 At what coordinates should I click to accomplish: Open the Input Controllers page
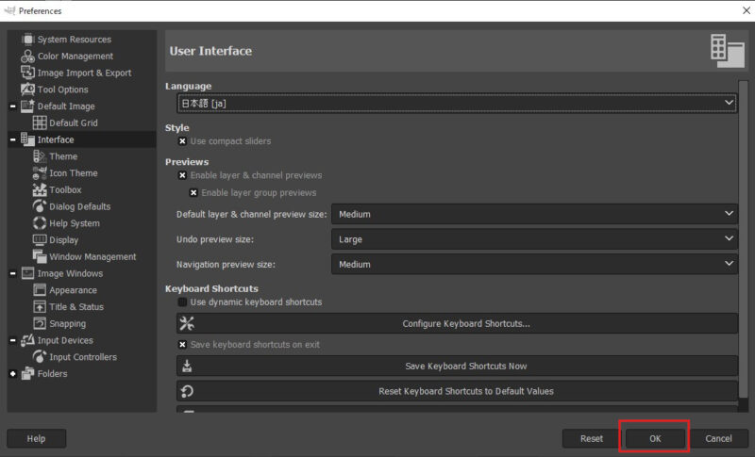[83, 357]
